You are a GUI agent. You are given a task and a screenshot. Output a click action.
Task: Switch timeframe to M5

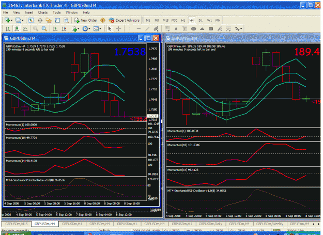pos(157,20)
